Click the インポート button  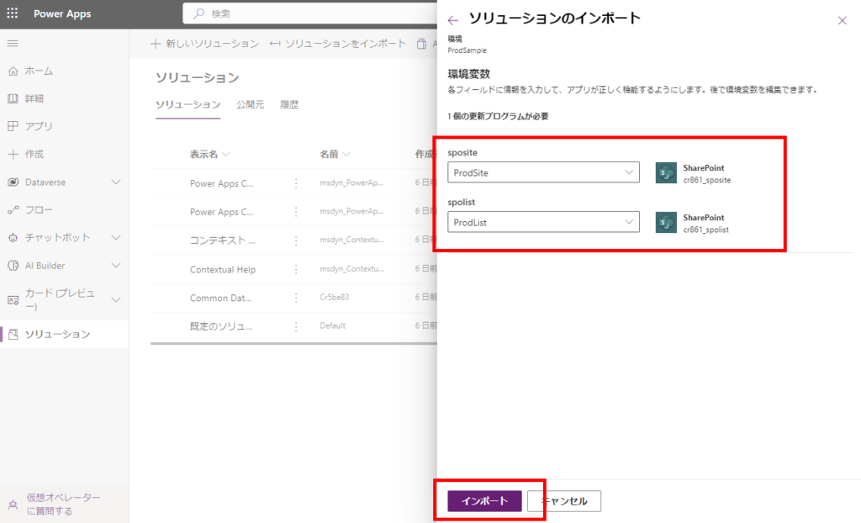[x=484, y=501]
